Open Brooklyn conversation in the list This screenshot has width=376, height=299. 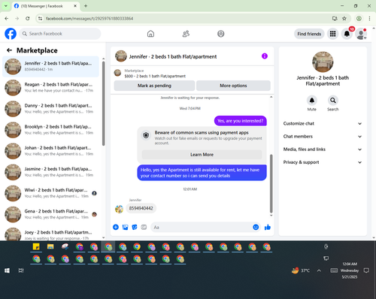pyautogui.click(x=51, y=130)
